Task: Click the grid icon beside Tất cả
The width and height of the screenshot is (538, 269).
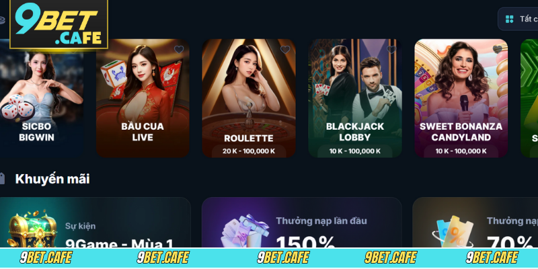Action: tap(510, 20)
